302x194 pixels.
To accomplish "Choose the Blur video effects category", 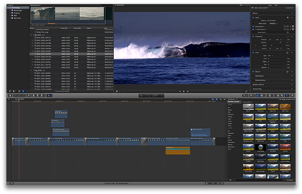I will coord(229,112).
